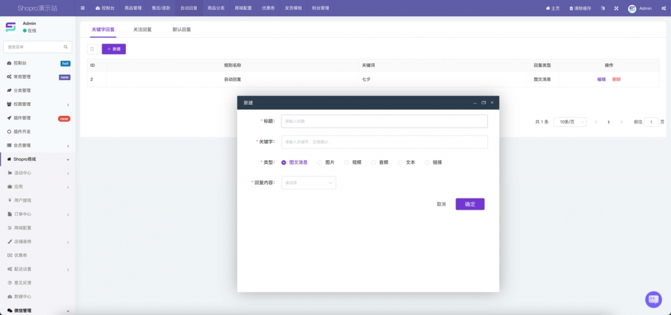Viewport: 671px width, 315px height.
Task: Select the 关键字回复 tab
Action: (x=103, y=30)
